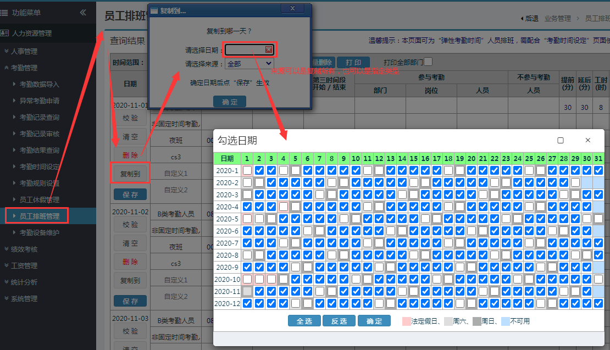The height and width of the screenshot is (350, 610).
Task: Click 删除 for 2020-11-02
Action: click(130, 262)
